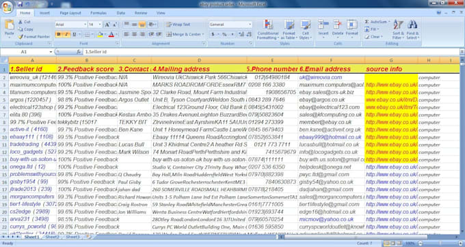The width and height of the screenshot is (465, 247).
Task: Toggle Top Align vertical alignment
Action: tap(127, 25)
